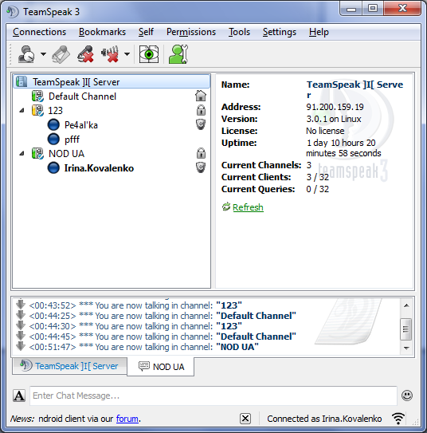Click the yellow channel icon of 123

point(37,111)
